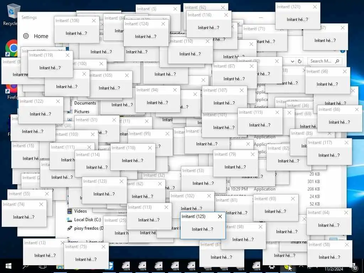Close the Irritant! (79) dialog
Screen dimensions: 364x273
point(253,154)
